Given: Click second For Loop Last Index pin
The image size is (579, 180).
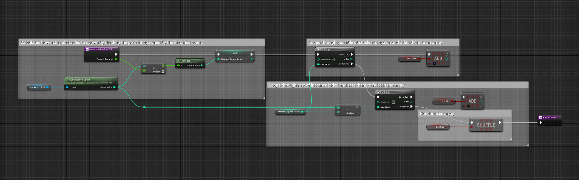Looking at the screenshot, I should pyautogui.click(x=378, y=107).
